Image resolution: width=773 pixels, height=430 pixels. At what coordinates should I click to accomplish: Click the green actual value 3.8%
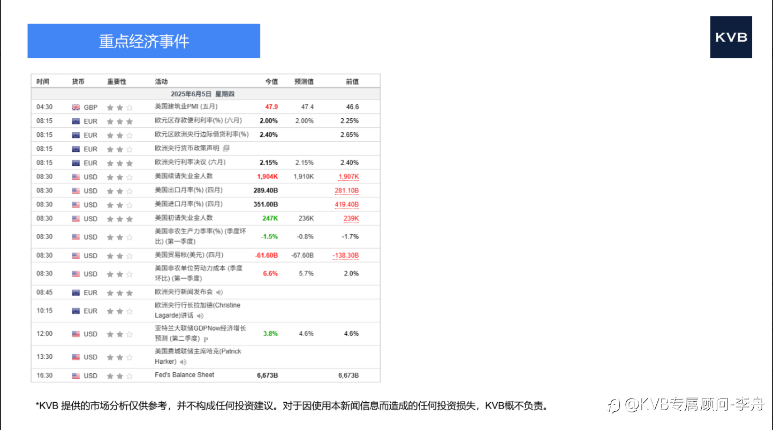click(x=270, y=334)
